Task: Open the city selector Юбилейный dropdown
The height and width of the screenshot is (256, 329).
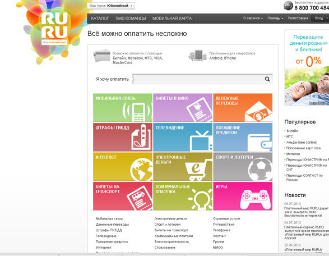Action: click(x=111, y=6)
